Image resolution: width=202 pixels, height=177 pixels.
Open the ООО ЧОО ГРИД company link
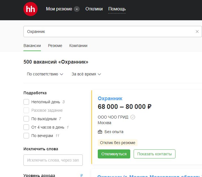[113, 117]
